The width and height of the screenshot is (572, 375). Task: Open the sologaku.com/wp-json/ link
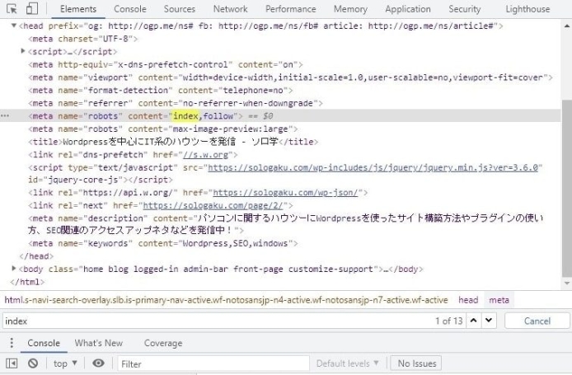[285, 192]
